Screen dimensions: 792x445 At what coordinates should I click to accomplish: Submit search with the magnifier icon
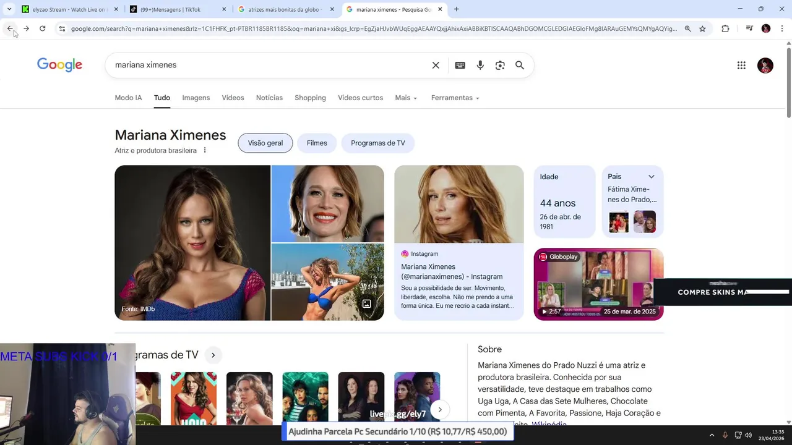pos(520,65)
